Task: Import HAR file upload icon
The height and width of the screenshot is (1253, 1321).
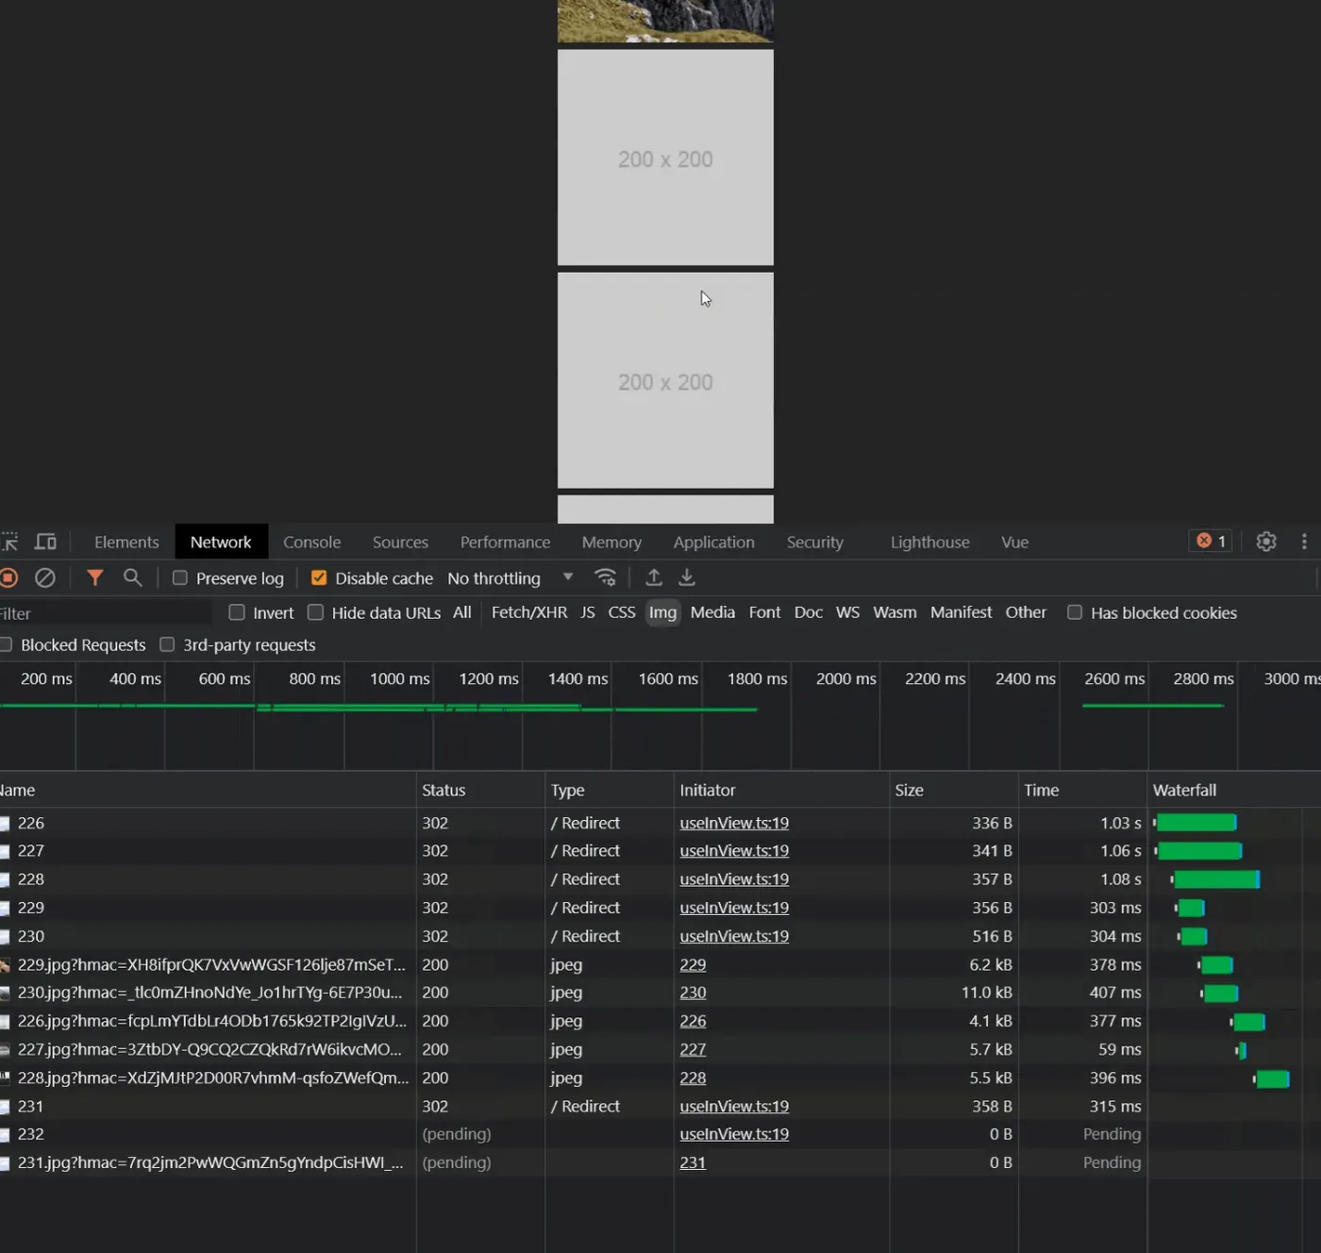Action: pos(654,577)
